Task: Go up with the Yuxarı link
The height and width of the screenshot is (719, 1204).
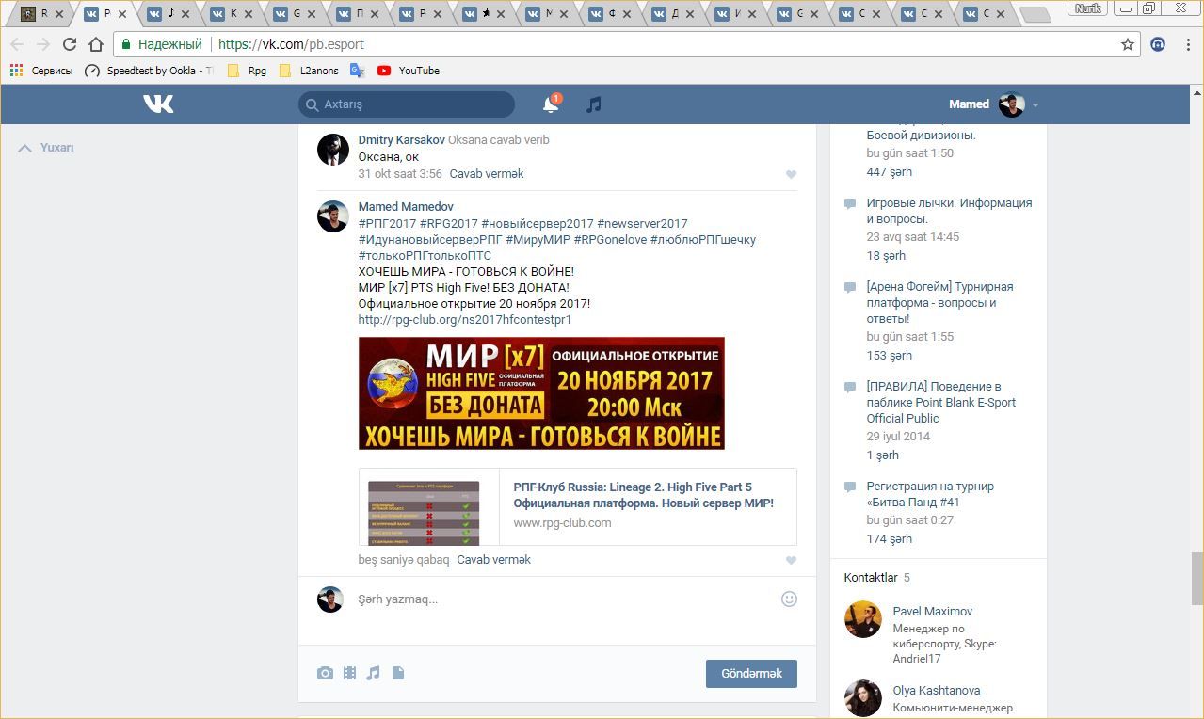Action: (x=46, y=148)
